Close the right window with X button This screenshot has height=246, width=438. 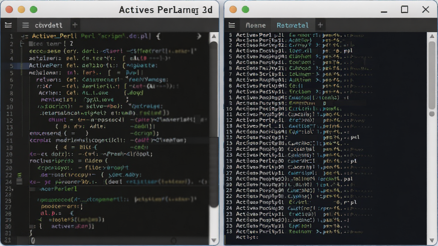[x=426, y=9]
